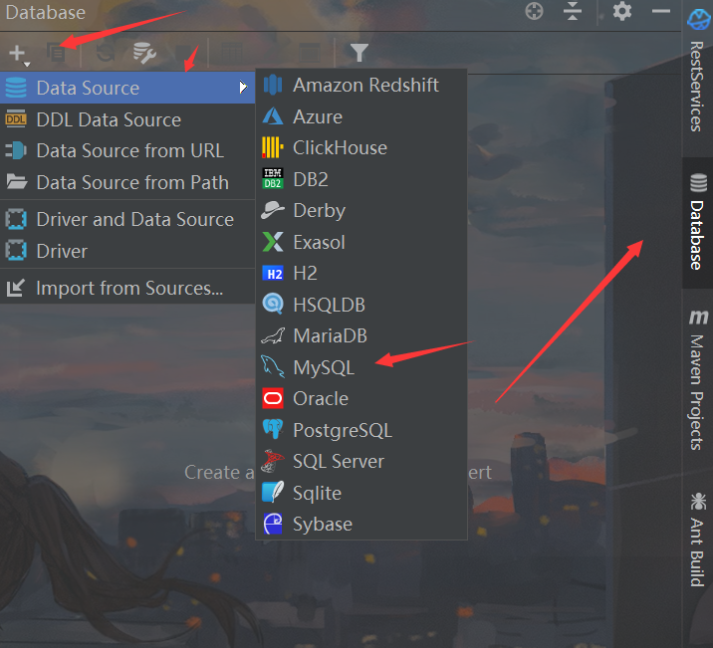Choose MySQL data source
The height and width of the screenshot is (648, 713).
pos(361,367)
